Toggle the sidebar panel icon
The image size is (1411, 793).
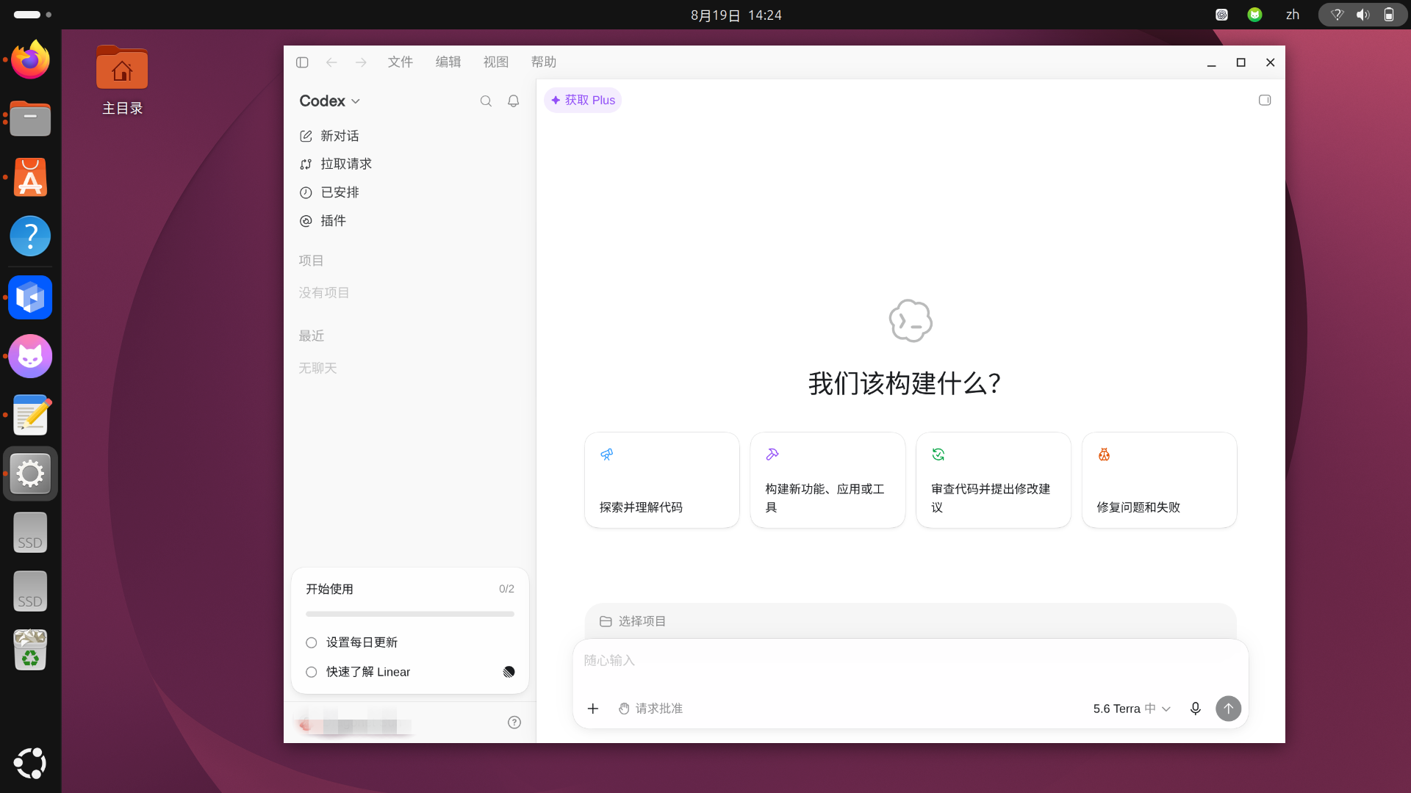click(x=302, y=62)
